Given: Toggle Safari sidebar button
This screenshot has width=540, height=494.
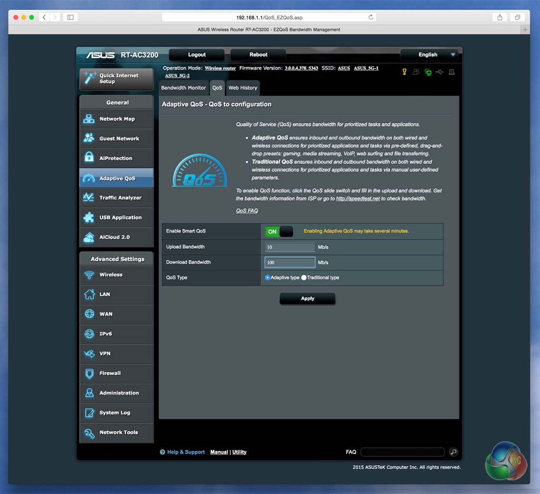Looking at the screenshot, I should point(70,17).
